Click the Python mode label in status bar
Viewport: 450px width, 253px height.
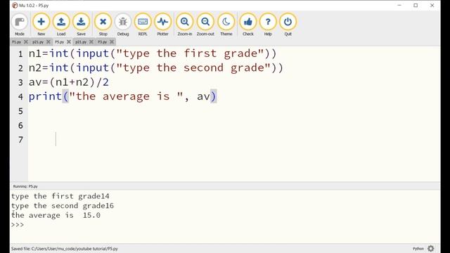pyautogui.click(x=418, y=249)
